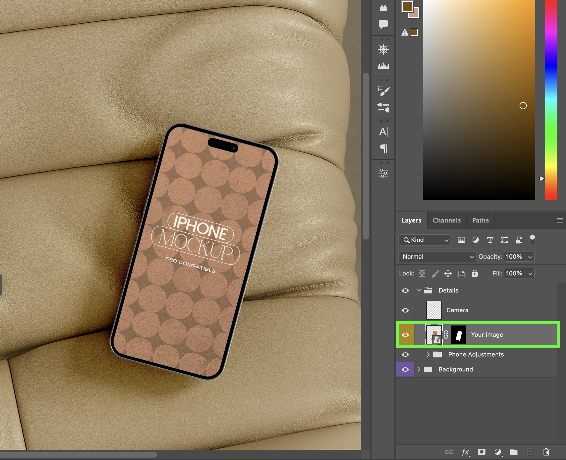Screen dimensions: 566x460
Task: Select the Details group name
Action: 448,290
